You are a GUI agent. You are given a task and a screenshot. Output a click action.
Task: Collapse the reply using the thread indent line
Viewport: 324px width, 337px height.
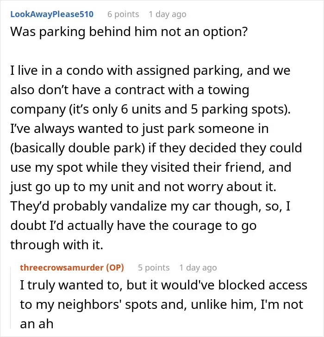point(11,297)
